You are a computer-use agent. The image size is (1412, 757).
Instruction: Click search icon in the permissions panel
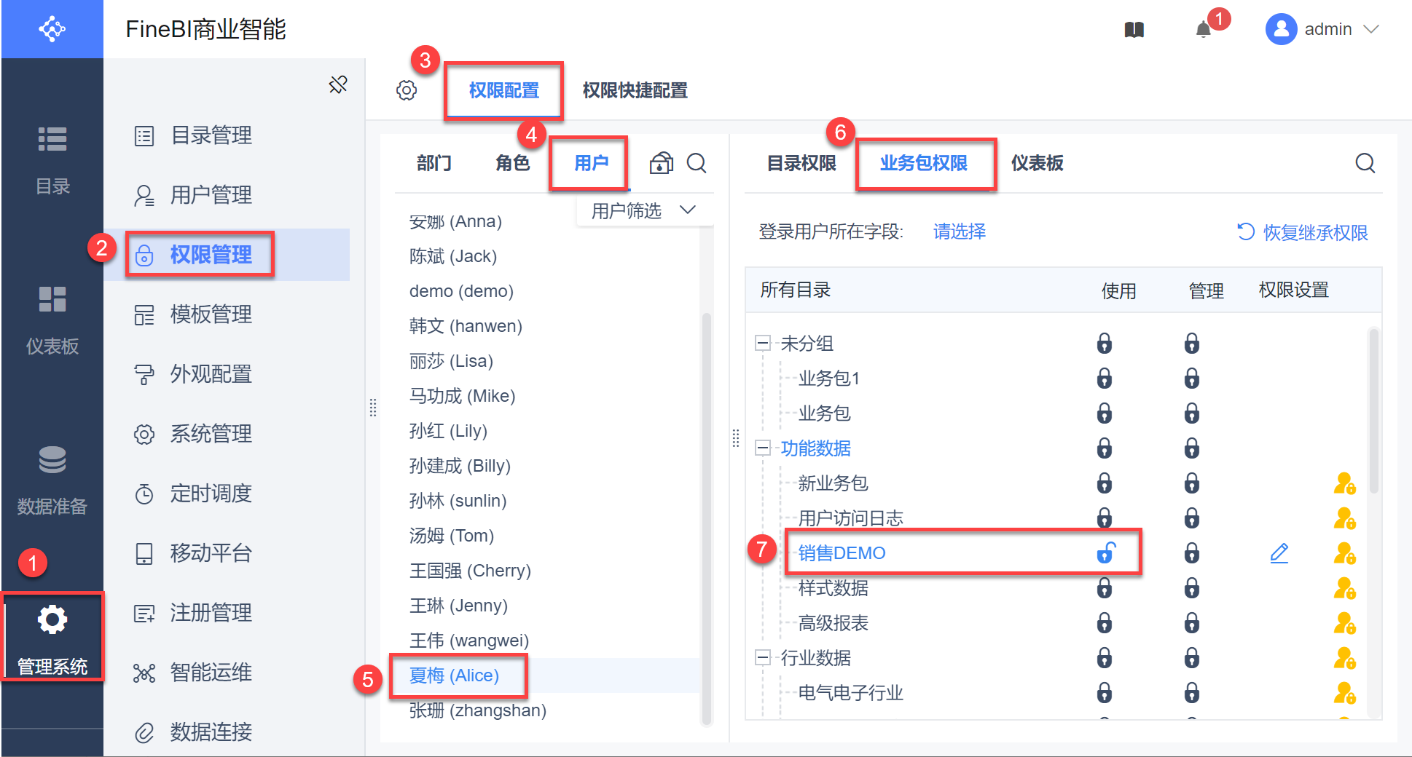pyautogui.click(x=1365, y=163)
